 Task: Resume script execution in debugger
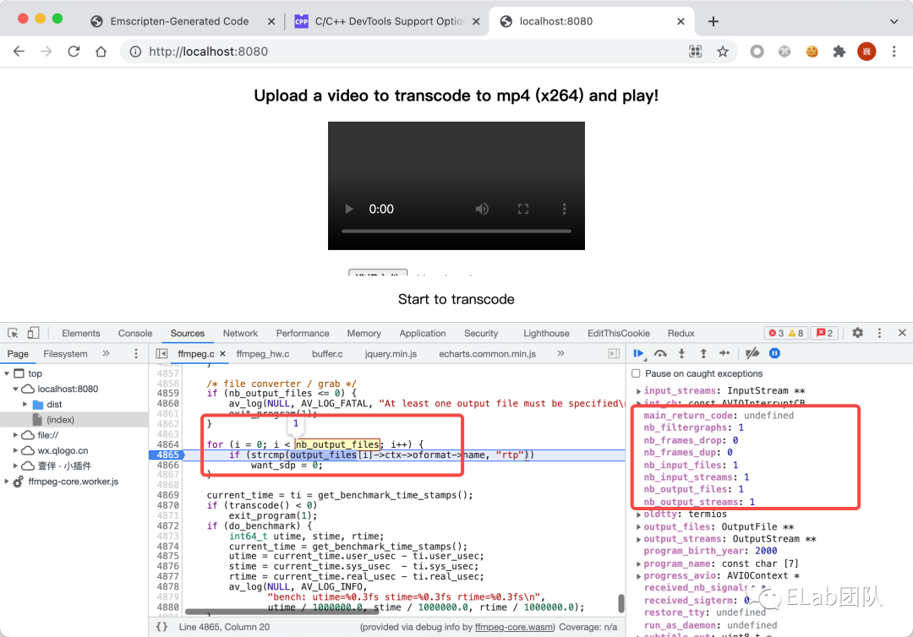(x=638, y=354)
